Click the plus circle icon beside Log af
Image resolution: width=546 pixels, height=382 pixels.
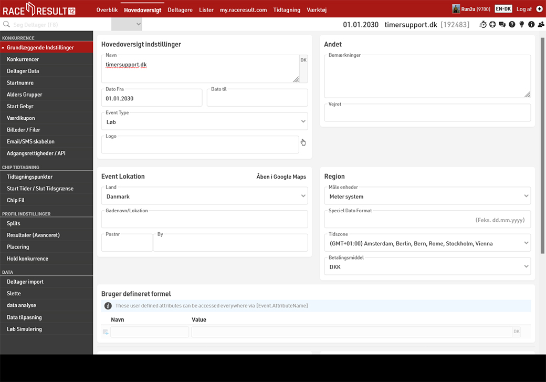point(539,9)
